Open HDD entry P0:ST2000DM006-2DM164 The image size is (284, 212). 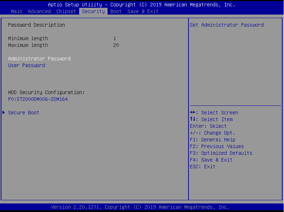(38, 99)
